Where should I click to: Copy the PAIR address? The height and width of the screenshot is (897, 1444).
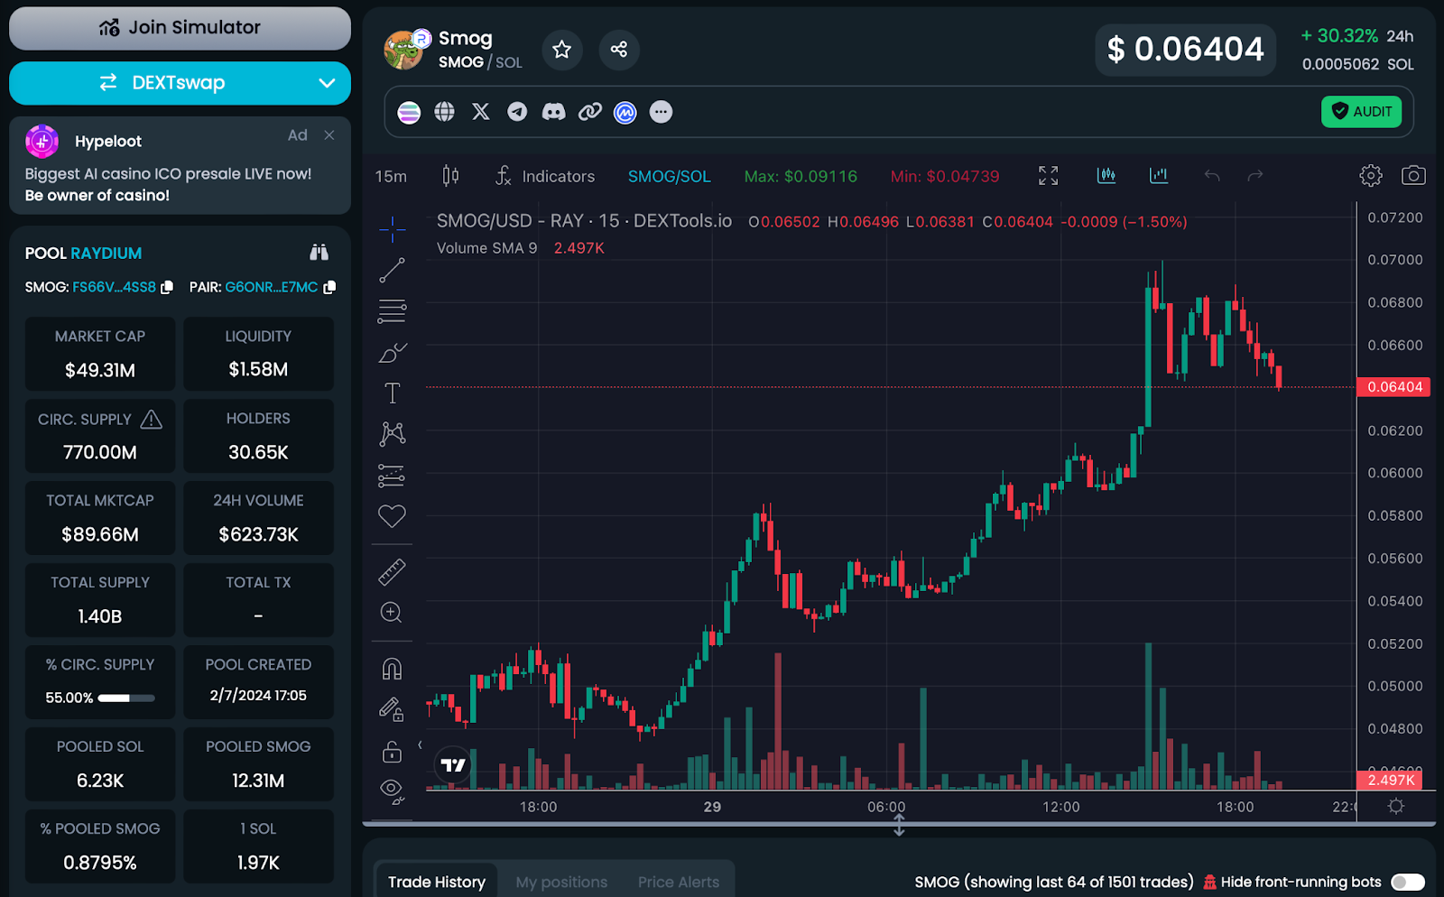tap(329, 287)
